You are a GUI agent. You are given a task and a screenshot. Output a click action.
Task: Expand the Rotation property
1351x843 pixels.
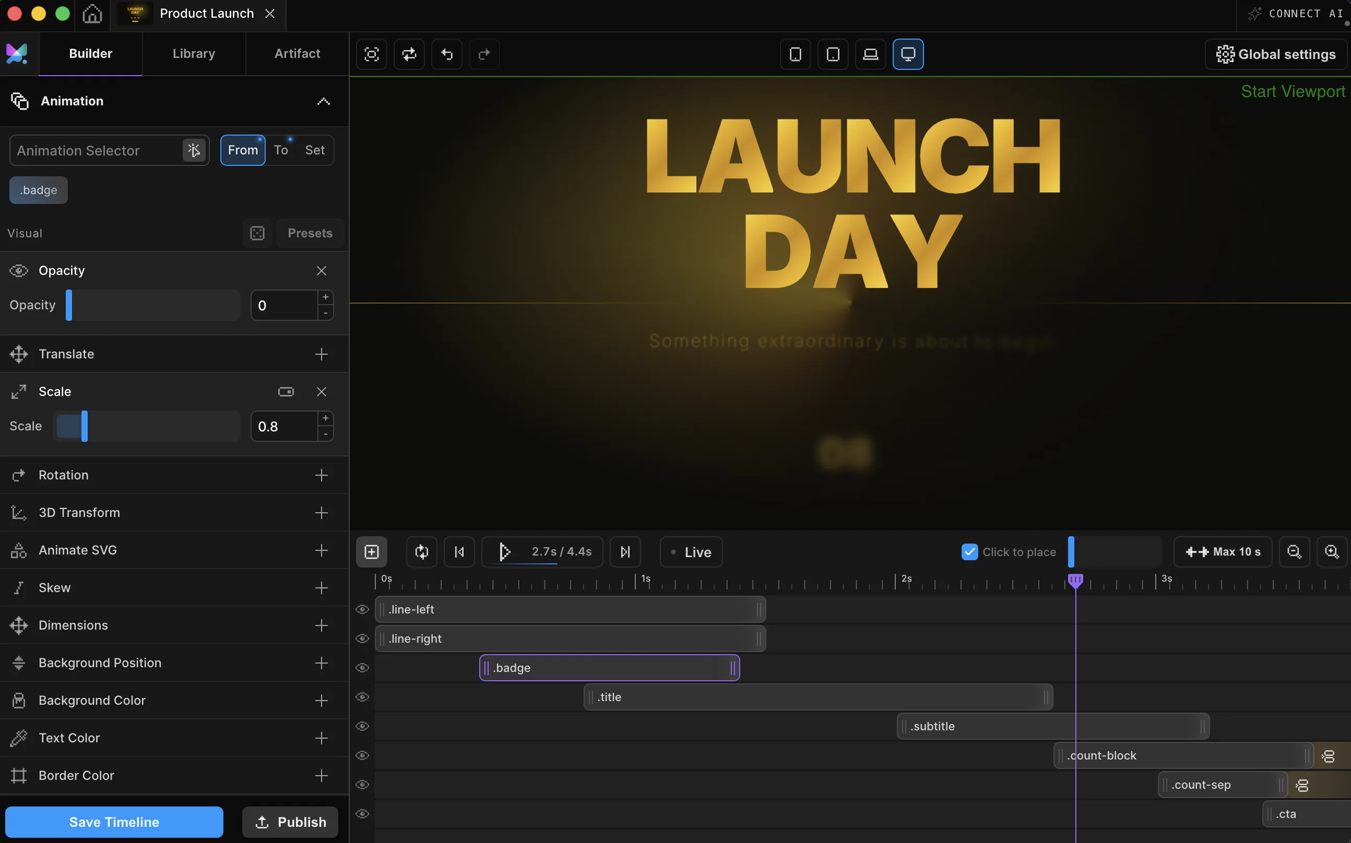[321, 475]
